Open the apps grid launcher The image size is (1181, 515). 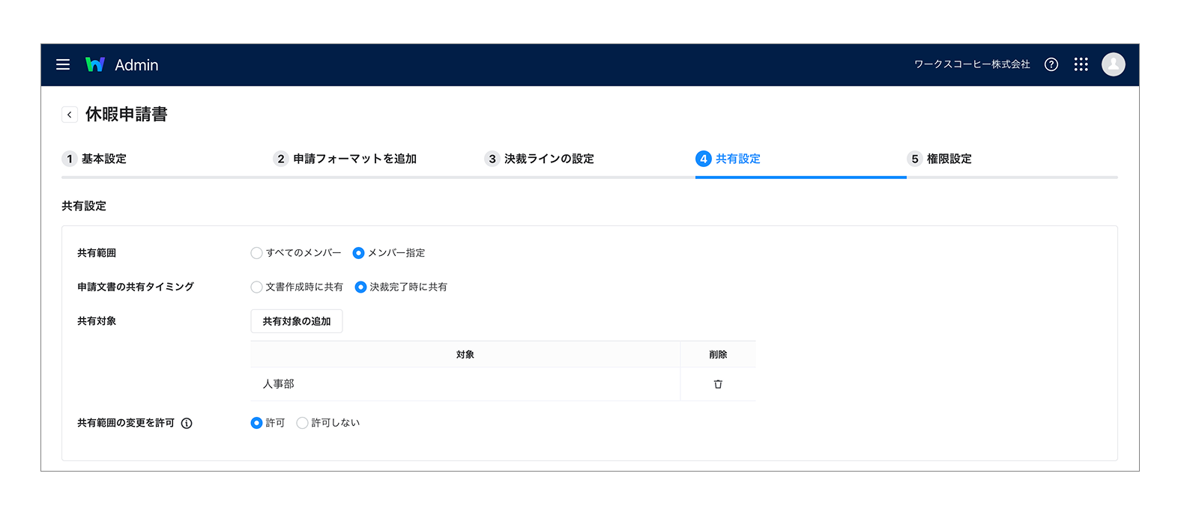(x=1081, y=64)
